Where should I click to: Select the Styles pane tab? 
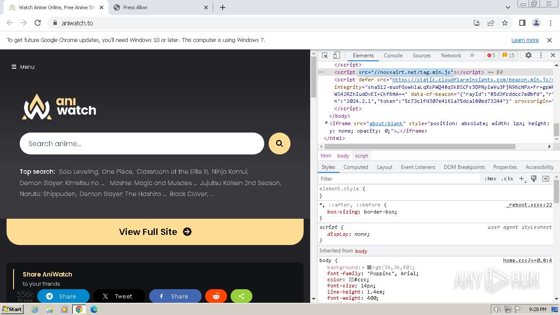328,167
